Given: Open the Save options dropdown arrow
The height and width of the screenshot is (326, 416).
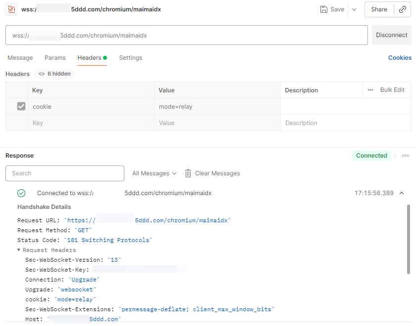Looking at the screenshot, I should pyautogui.click(x=354, y=9).
